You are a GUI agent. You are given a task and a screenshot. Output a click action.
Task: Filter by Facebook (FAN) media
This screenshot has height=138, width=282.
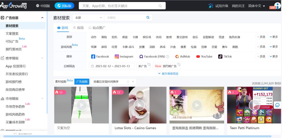point(152,57)
